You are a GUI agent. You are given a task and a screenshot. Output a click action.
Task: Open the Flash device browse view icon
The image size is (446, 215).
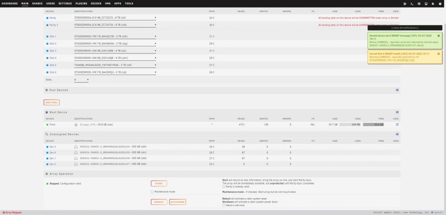(397, 124)
